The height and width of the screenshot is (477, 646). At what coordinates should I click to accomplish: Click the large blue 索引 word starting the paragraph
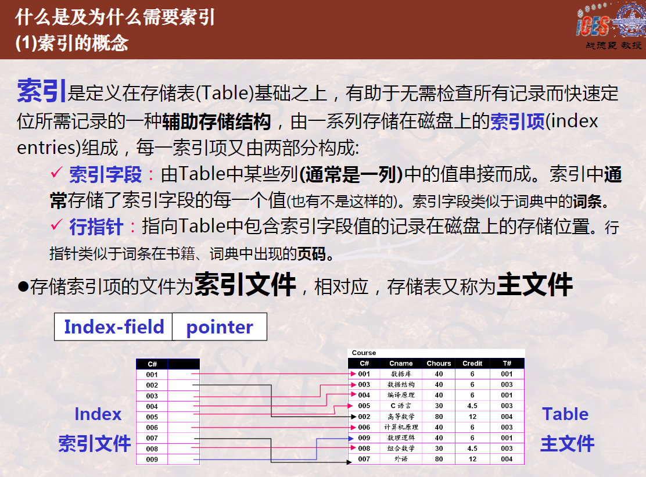coord(41,91)
